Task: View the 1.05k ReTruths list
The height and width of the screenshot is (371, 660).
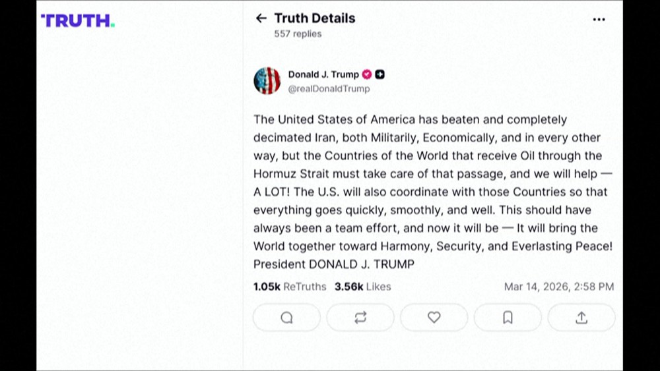Action: pos(290,287)
